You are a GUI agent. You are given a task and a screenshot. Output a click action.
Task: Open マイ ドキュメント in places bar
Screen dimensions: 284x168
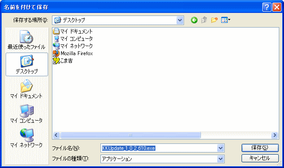point(26,89)
